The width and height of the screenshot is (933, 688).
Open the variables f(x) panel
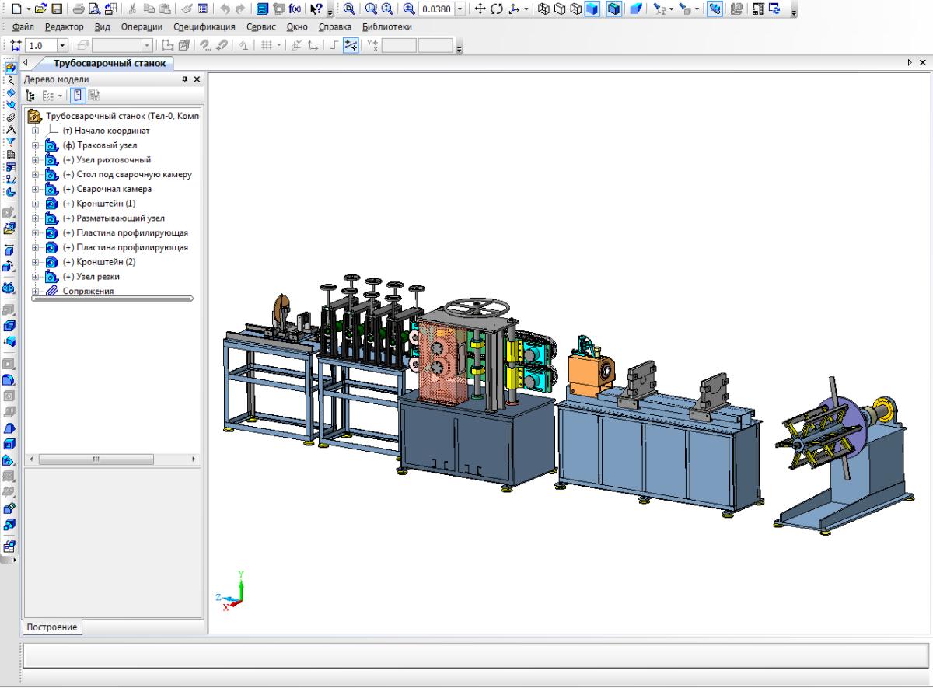tap(295, 9)
